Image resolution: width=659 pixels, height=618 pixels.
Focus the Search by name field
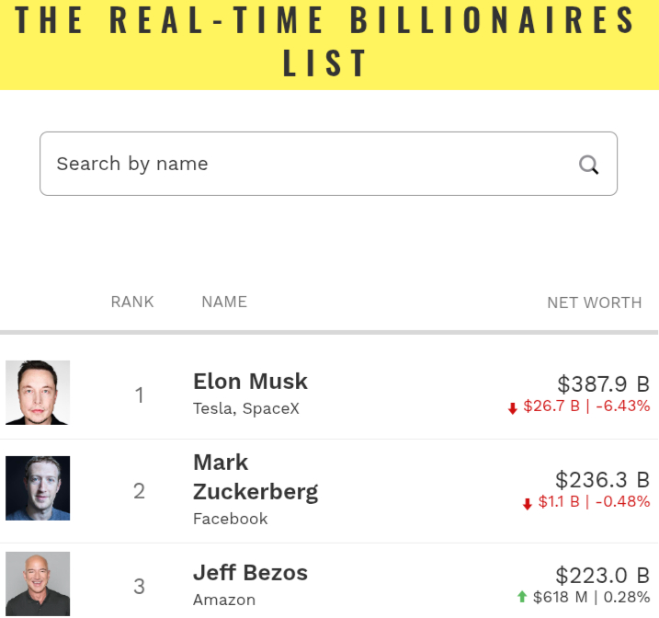tap(303, 164)
